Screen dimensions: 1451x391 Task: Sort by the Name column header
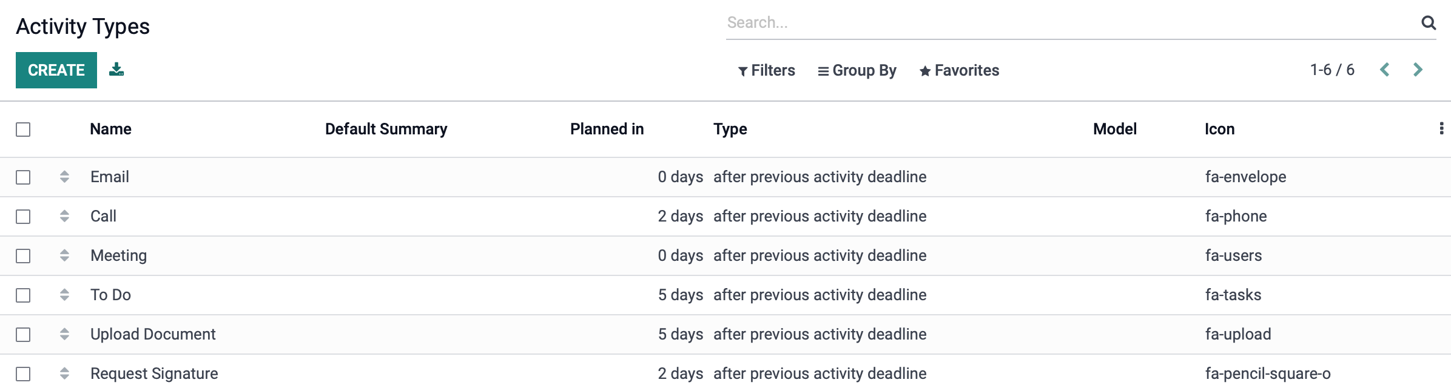[x=110, y=129]
